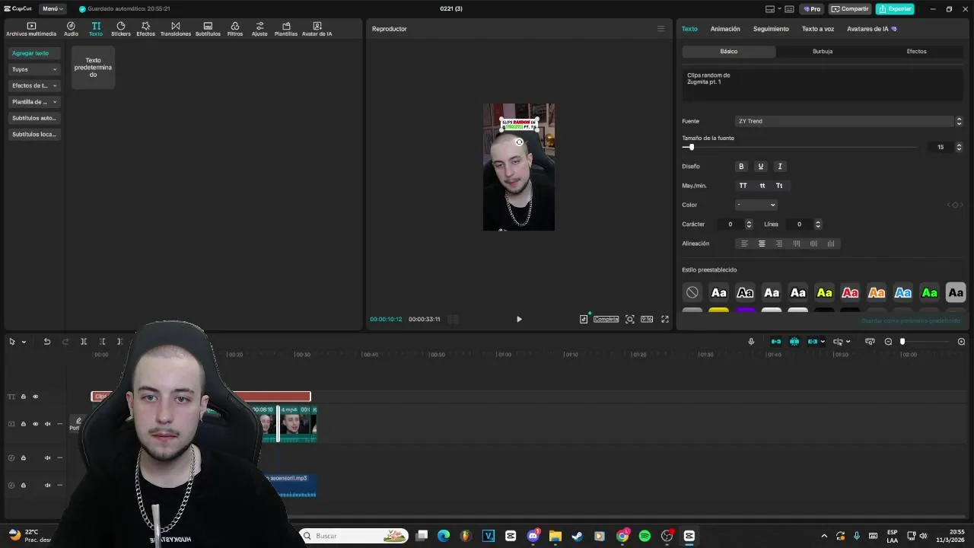The height and width of the screenshot is (548, 974).
Task: Open the Menú dropdown
Action: [53, 9]
